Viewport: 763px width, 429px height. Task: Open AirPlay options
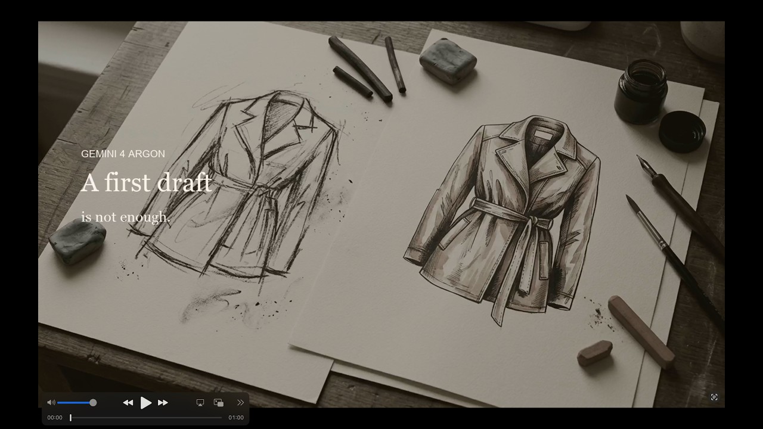coord(200,403)
